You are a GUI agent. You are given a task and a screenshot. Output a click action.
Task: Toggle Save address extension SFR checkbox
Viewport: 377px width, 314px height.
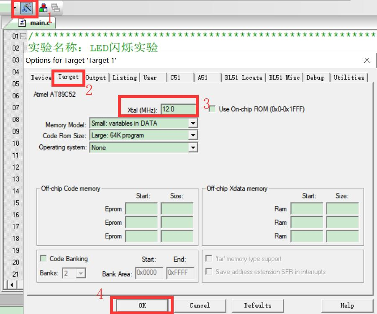[x=209, y=272]
